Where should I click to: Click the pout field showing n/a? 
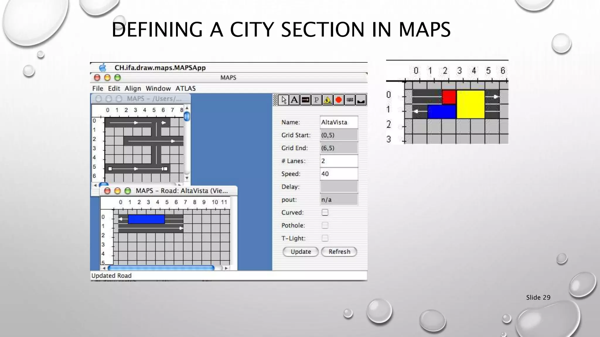[x=339, y=200]
